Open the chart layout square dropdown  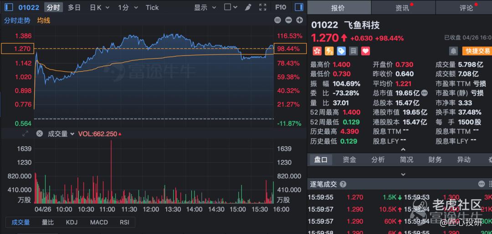pyautogui.click(x=231, y=7)
